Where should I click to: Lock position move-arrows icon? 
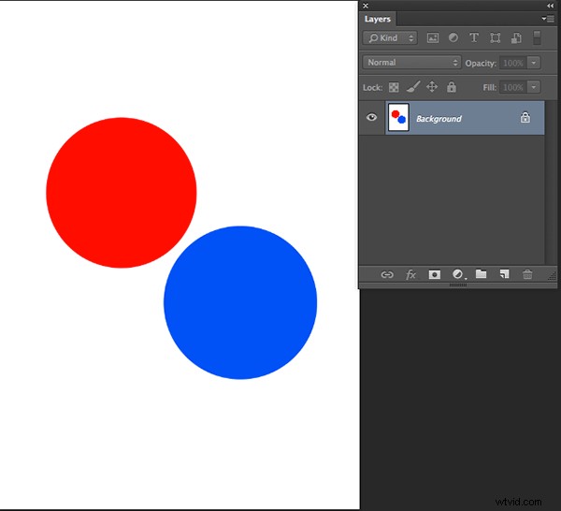coord(432,87)
